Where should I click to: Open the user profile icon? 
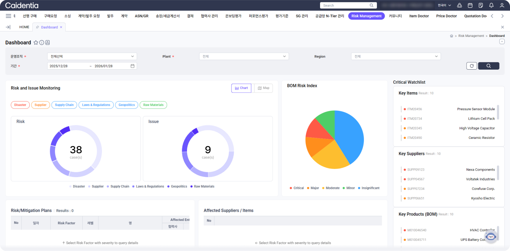502,5
